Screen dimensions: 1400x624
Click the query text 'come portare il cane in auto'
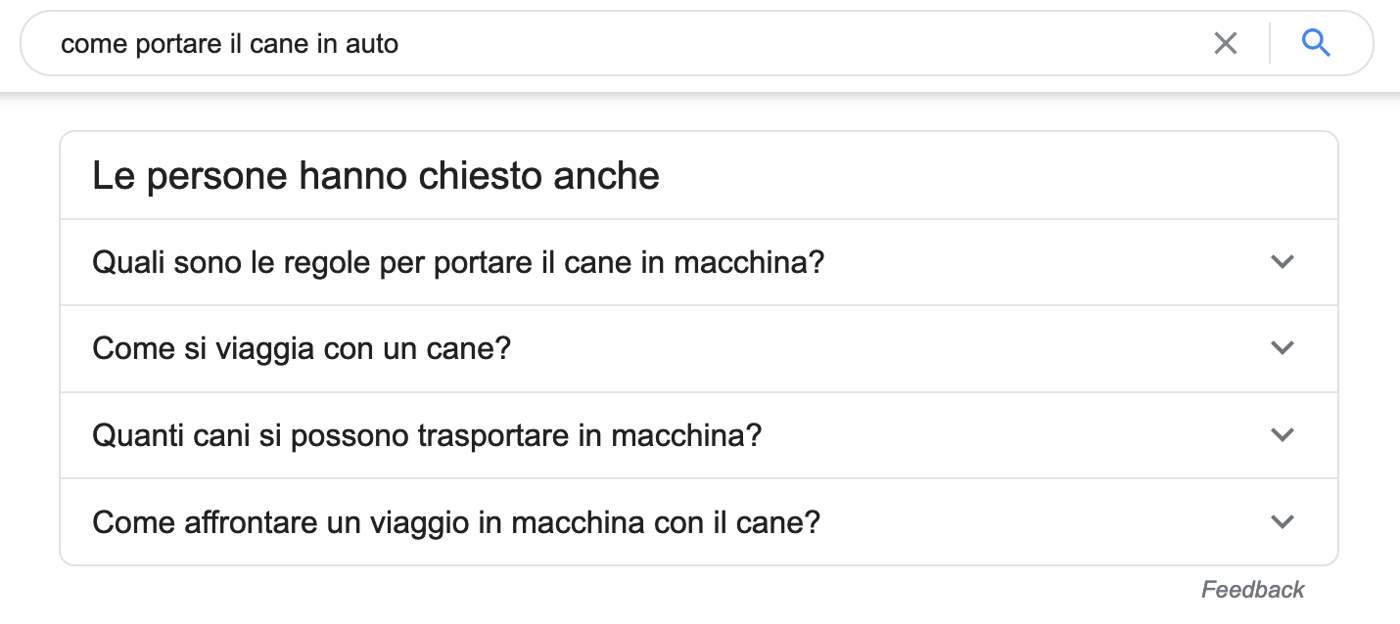tap(229, 43)
